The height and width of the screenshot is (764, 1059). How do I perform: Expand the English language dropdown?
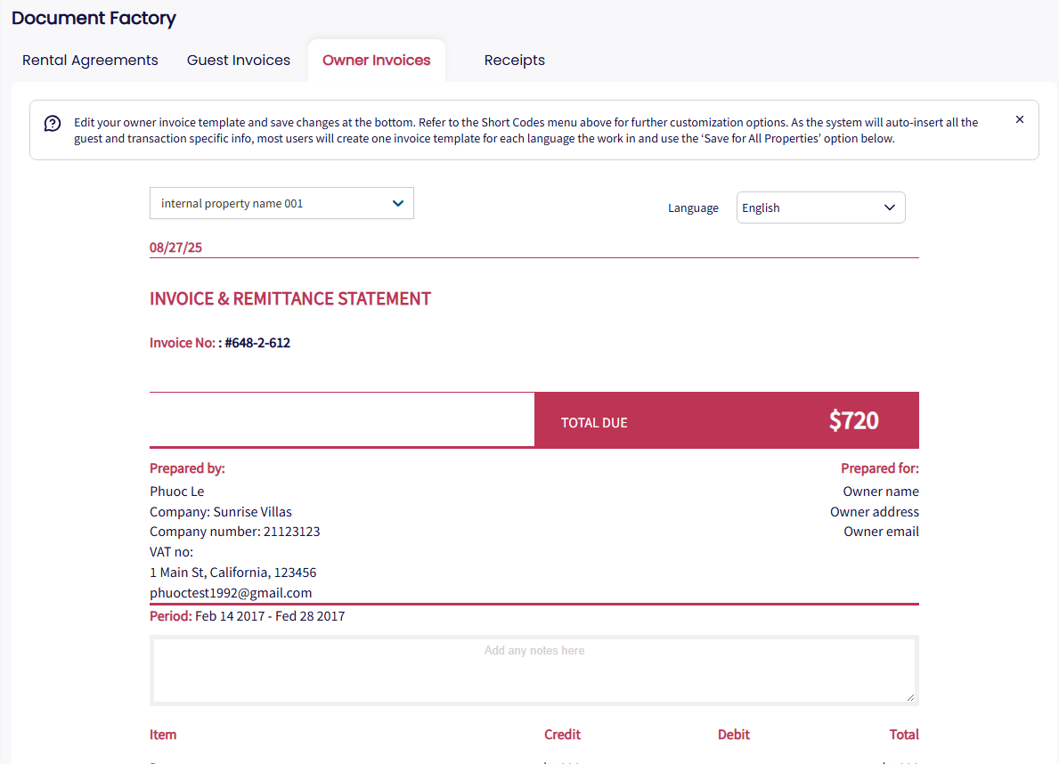point(820,207)
